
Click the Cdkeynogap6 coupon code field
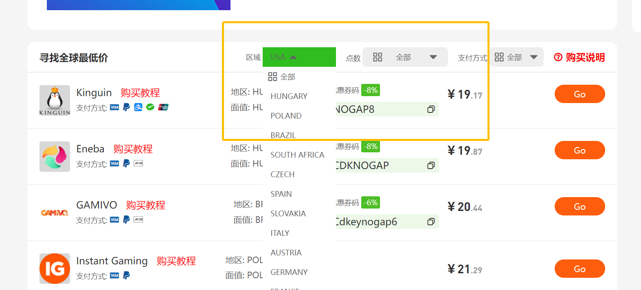pos(387,222)
